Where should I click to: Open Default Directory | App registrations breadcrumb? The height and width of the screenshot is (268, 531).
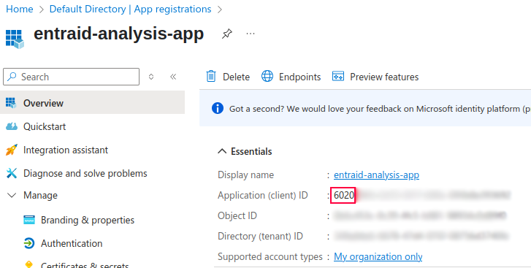click(x=131, y=9)
